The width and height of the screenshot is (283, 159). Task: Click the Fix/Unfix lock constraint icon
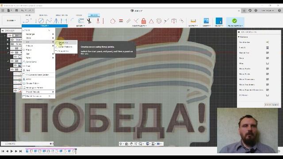click(x=144, y=21)
